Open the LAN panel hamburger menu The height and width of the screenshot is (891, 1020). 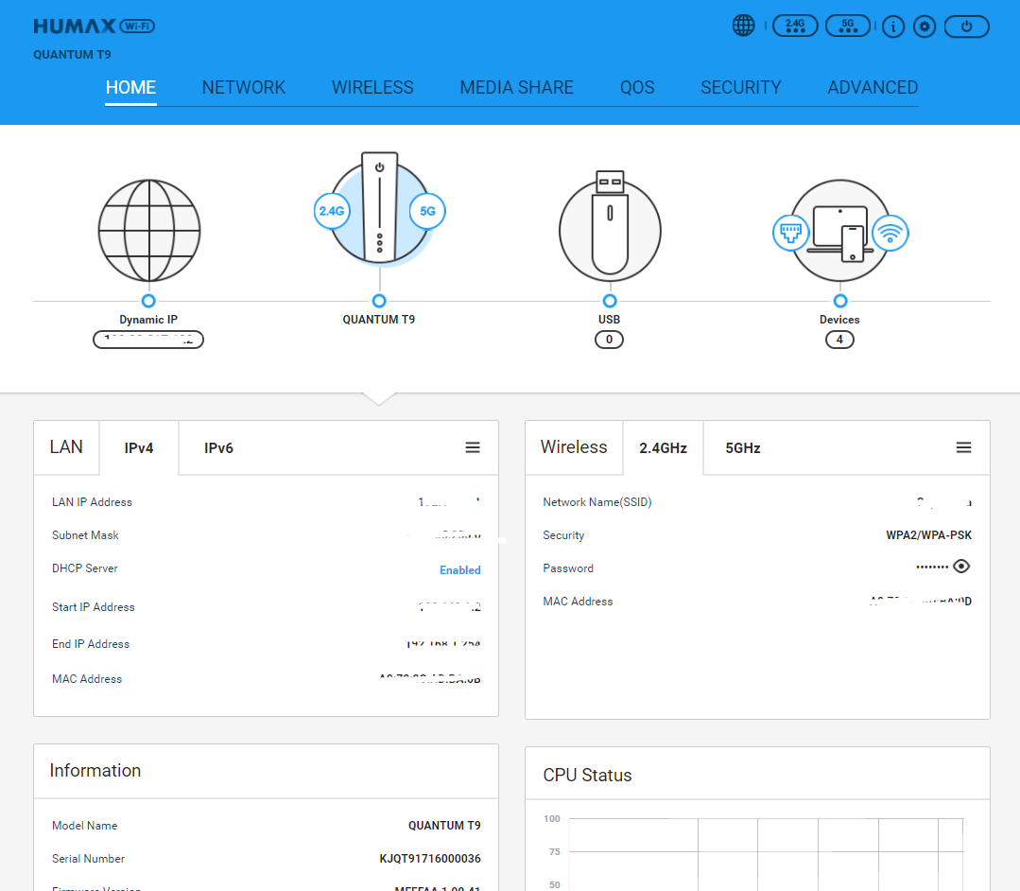pyautogui.click(x=473, y=447)
